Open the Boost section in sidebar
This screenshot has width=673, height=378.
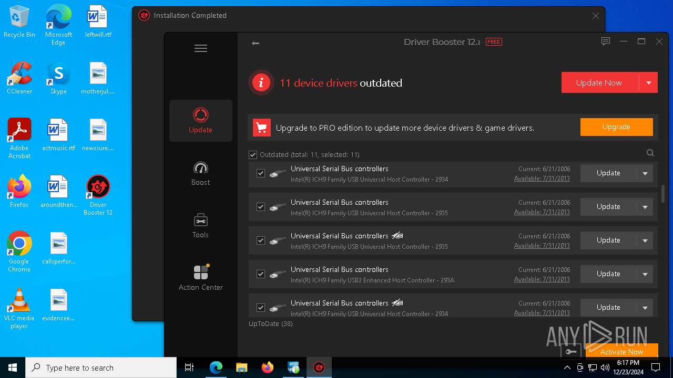coord(201,173)
